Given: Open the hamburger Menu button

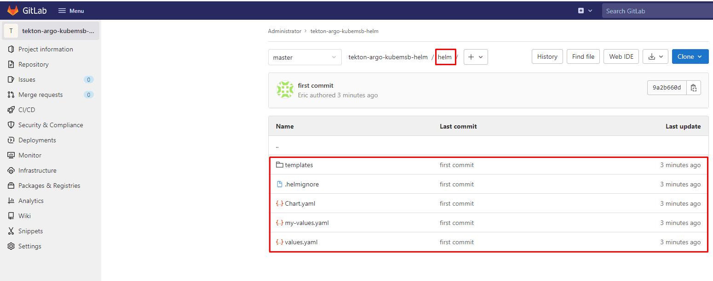Looking at the screenshot, I should pos(71,11).
